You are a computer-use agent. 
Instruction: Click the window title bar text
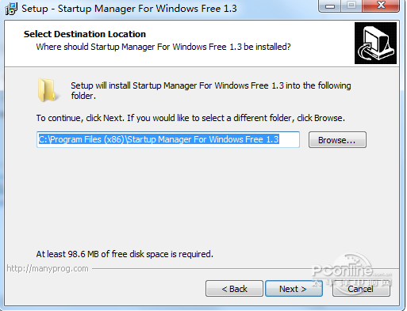click(x=129, y=9)
